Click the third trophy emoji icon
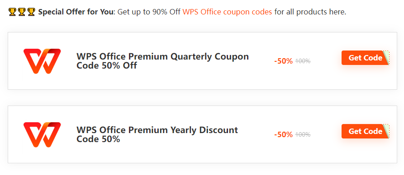404x175 pixels. pos(31,12)
